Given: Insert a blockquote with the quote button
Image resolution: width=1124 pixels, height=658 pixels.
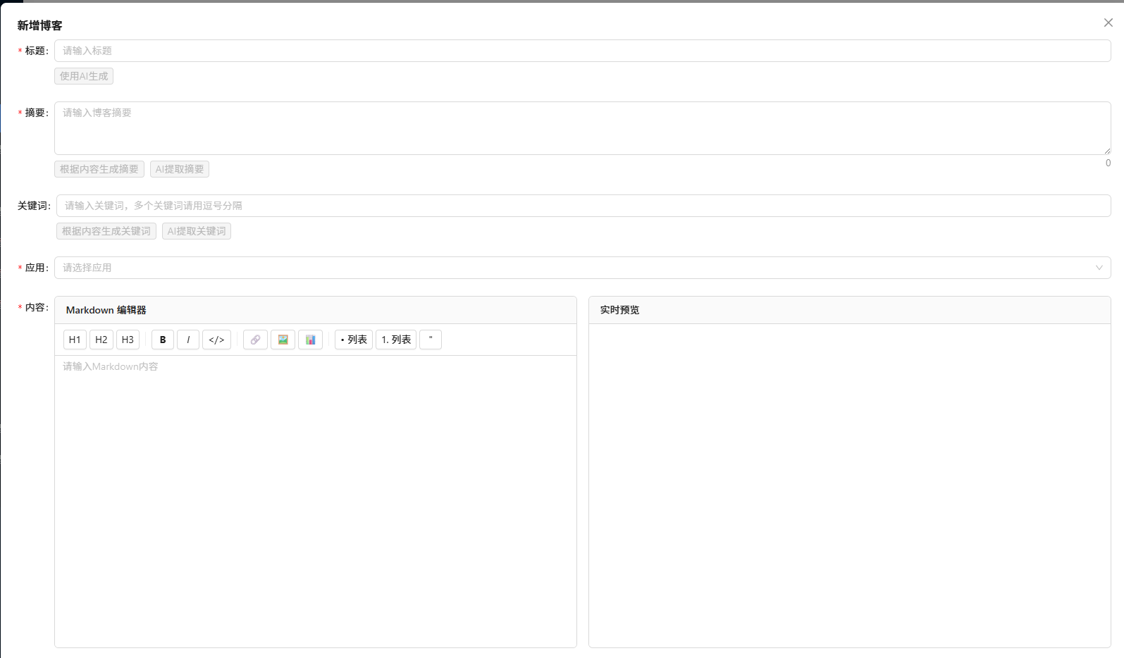Looking at the screenshot, I should [x=431, y=340].
